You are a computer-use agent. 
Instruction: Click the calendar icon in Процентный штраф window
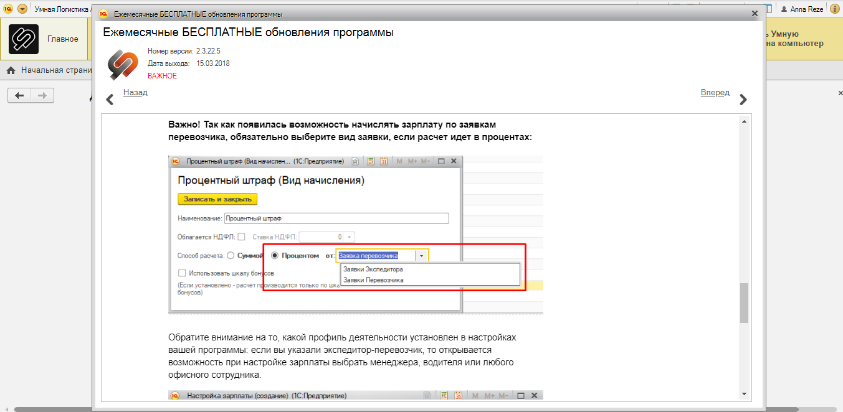pos(384,161)
